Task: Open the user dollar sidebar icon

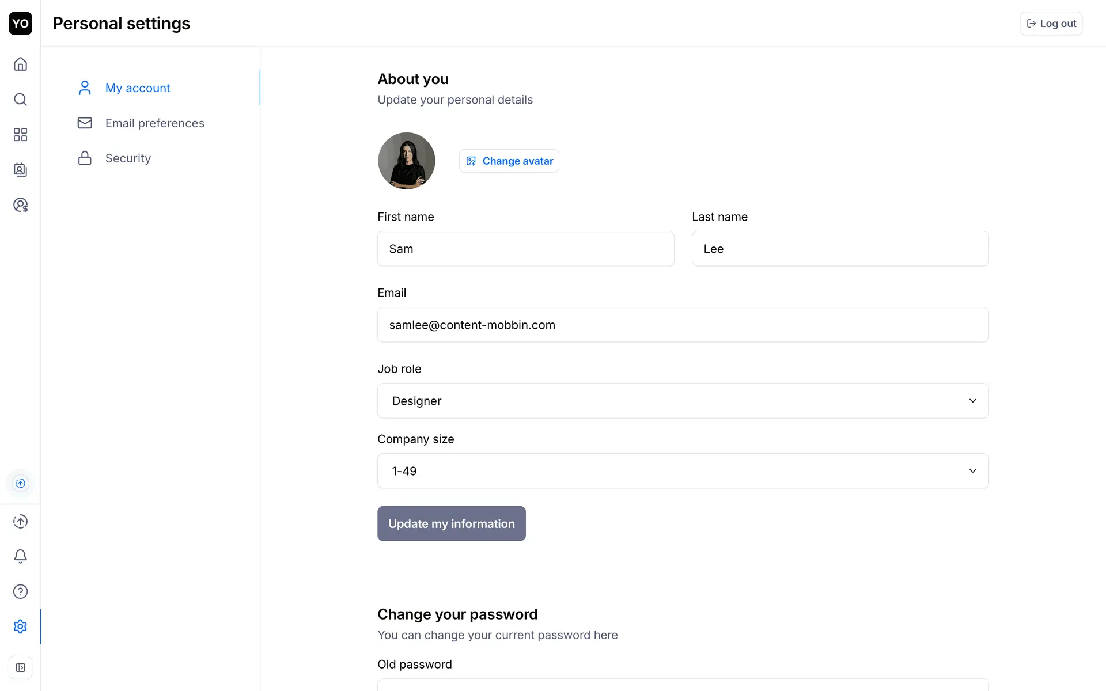Action: point(20,205)
